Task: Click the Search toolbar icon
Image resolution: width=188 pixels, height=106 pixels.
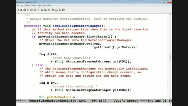Action: [x=53, y=10]
